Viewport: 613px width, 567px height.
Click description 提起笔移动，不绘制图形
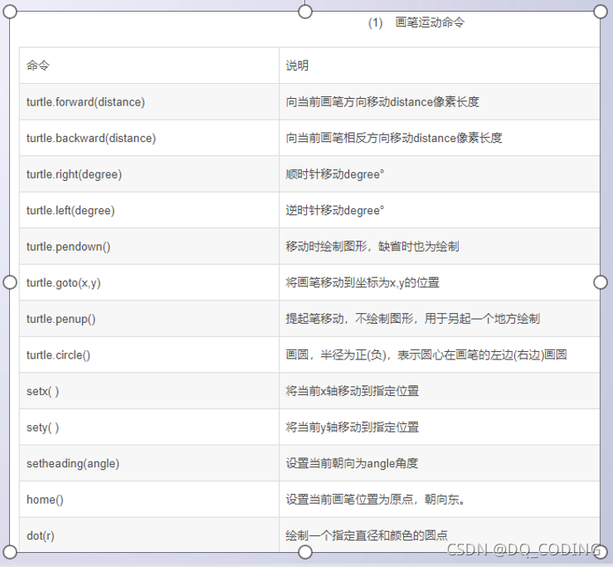(x=349, y=319)
